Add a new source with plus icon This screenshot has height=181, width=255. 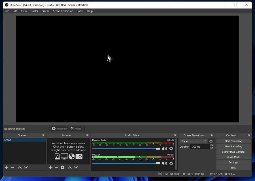[50, 167]
